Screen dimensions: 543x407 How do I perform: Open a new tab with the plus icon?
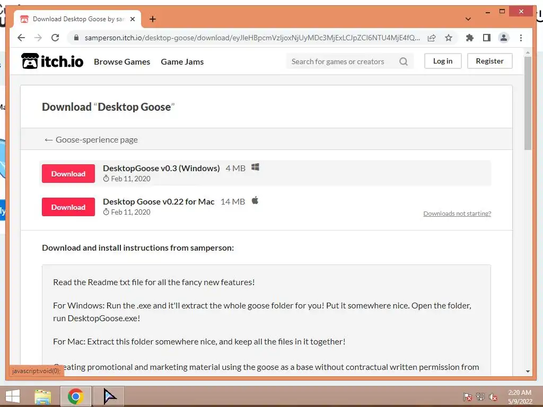(x=152, y=19)
